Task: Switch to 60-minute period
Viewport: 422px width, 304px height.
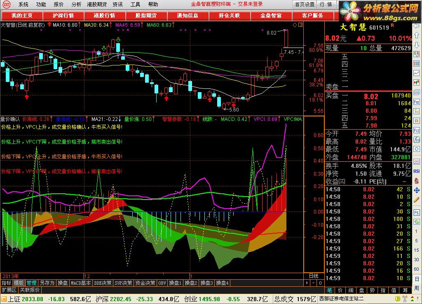Action: coord(416,269)
